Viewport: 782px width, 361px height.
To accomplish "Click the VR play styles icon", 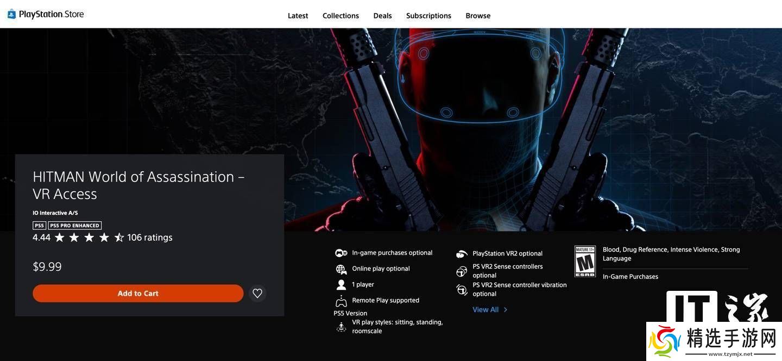I will point(341,327).
